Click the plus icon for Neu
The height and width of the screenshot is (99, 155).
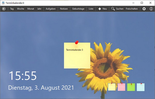click(100, 9)
